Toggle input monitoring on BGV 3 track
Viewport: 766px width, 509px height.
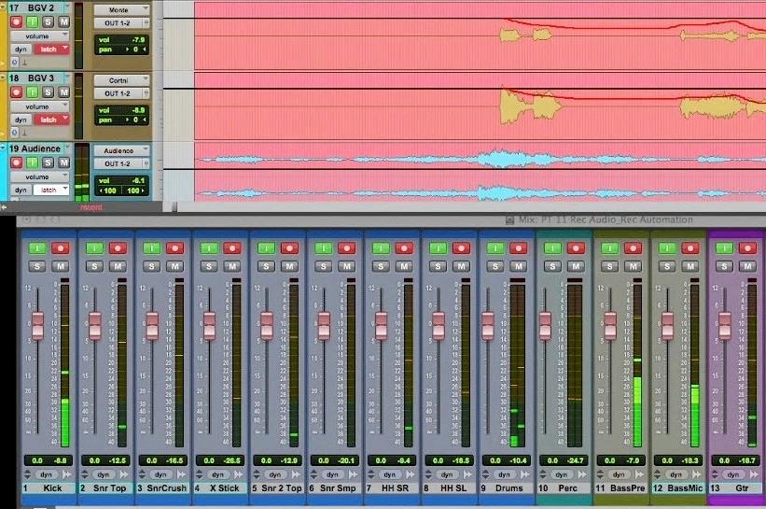(33, 92)
